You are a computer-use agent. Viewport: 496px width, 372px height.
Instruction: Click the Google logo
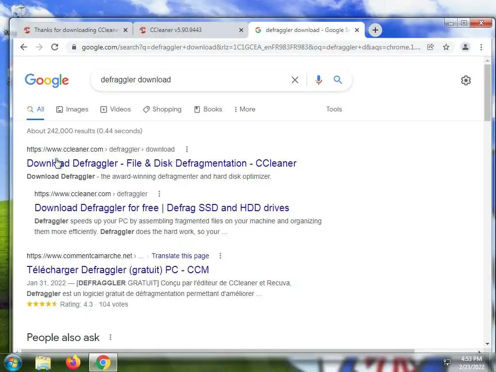(47, 80)
